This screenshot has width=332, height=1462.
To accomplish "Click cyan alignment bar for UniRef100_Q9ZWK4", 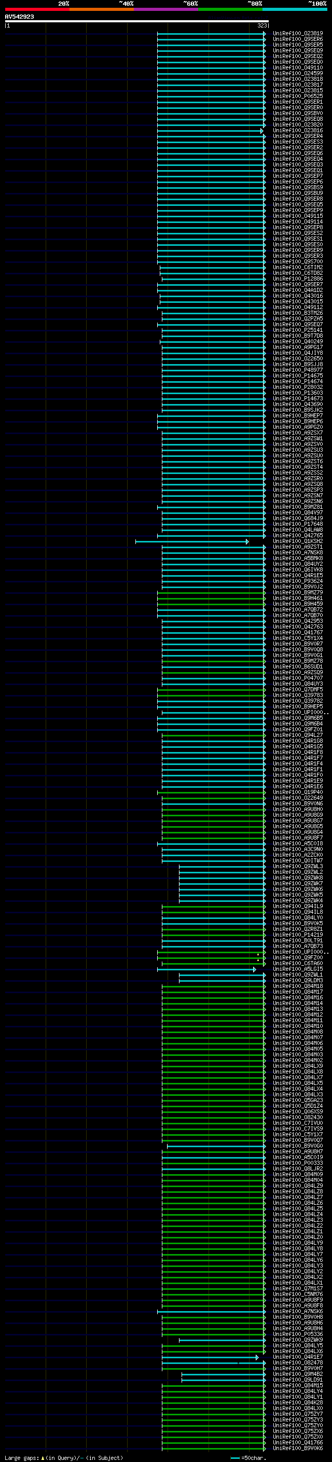I will [222, 901].
